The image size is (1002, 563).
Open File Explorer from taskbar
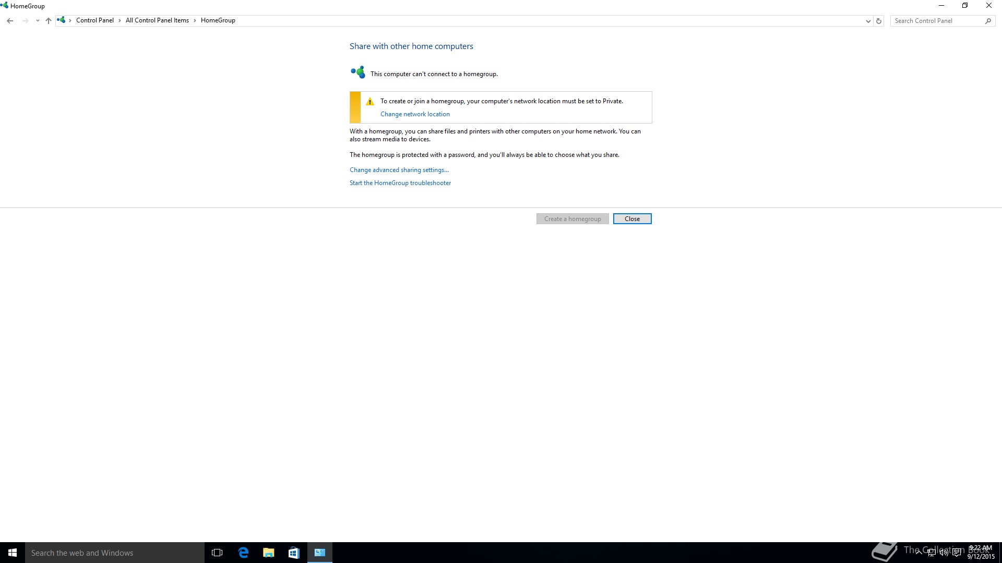tap(268, 553)
